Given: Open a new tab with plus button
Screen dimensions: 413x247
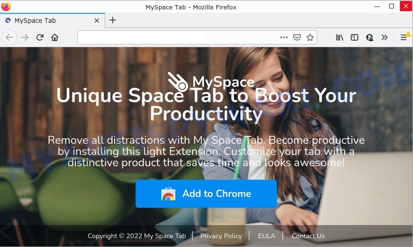Looking at the screenshot, I should coord(112,20).
